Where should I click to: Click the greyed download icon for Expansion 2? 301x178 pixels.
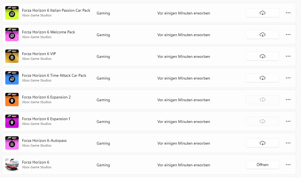tap(262, 100)
